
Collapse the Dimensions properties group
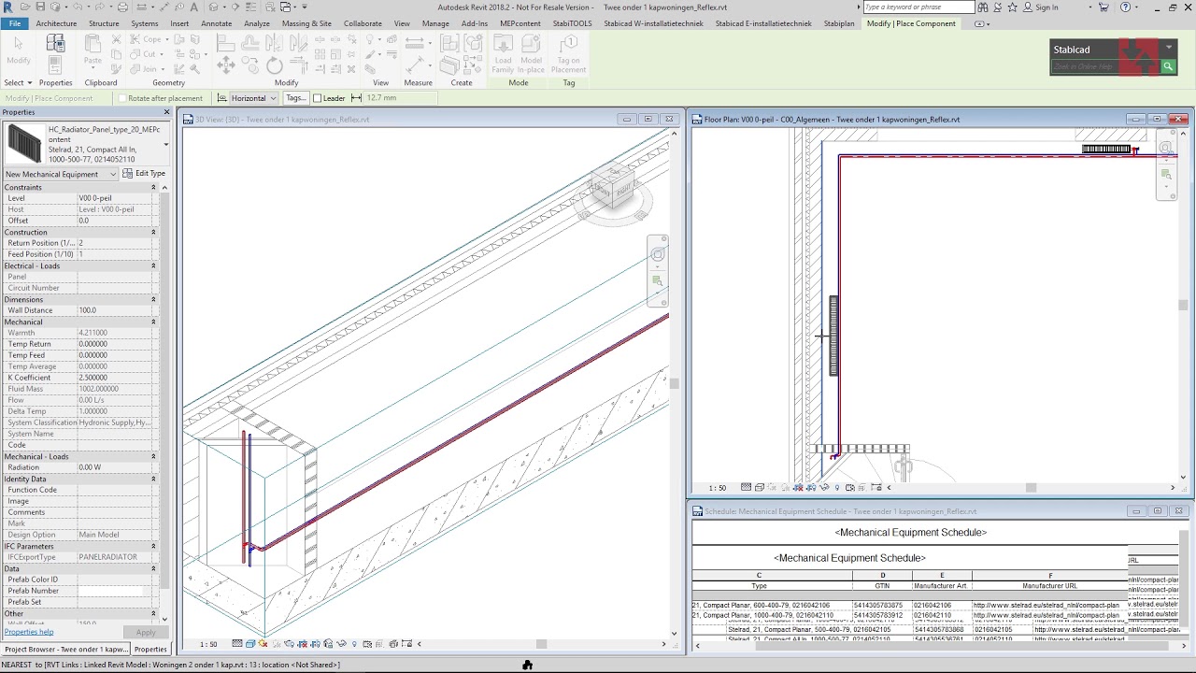click(153, 299)
